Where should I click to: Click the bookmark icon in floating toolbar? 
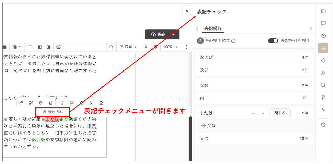coord(91,103)
